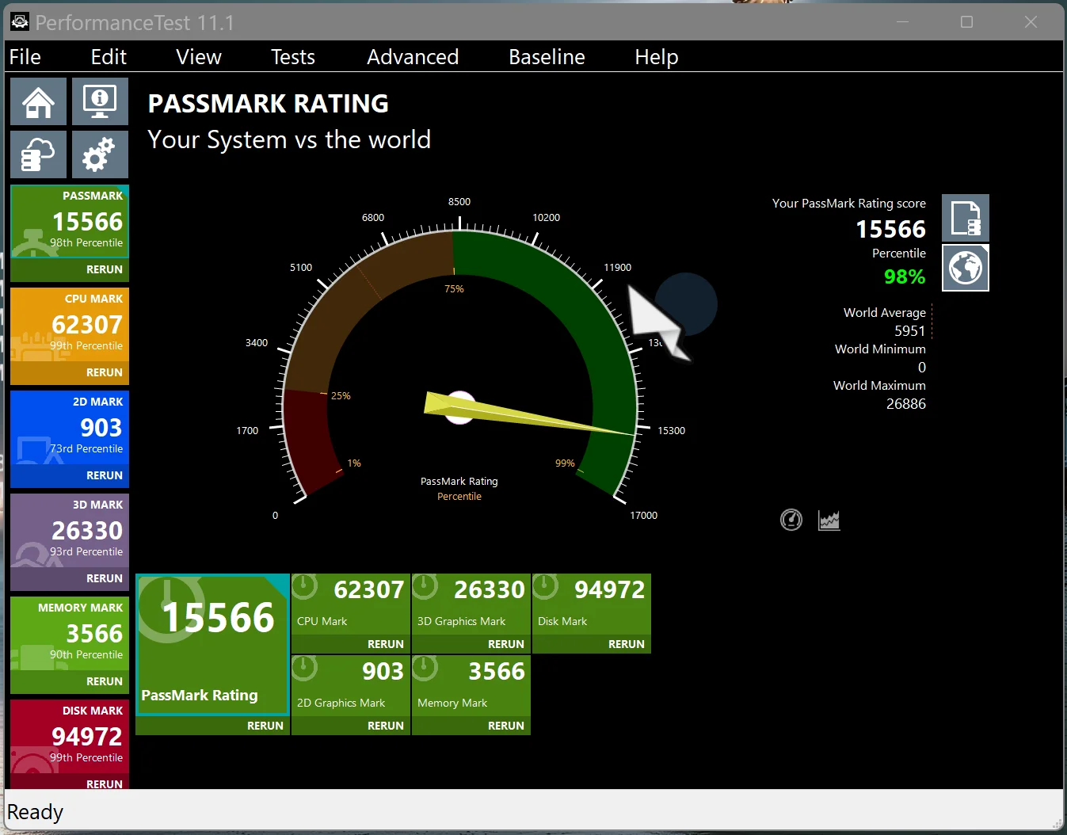Screen dimensions: 1067x835
Task: Open the Edit menu
Action: [109, 57]
